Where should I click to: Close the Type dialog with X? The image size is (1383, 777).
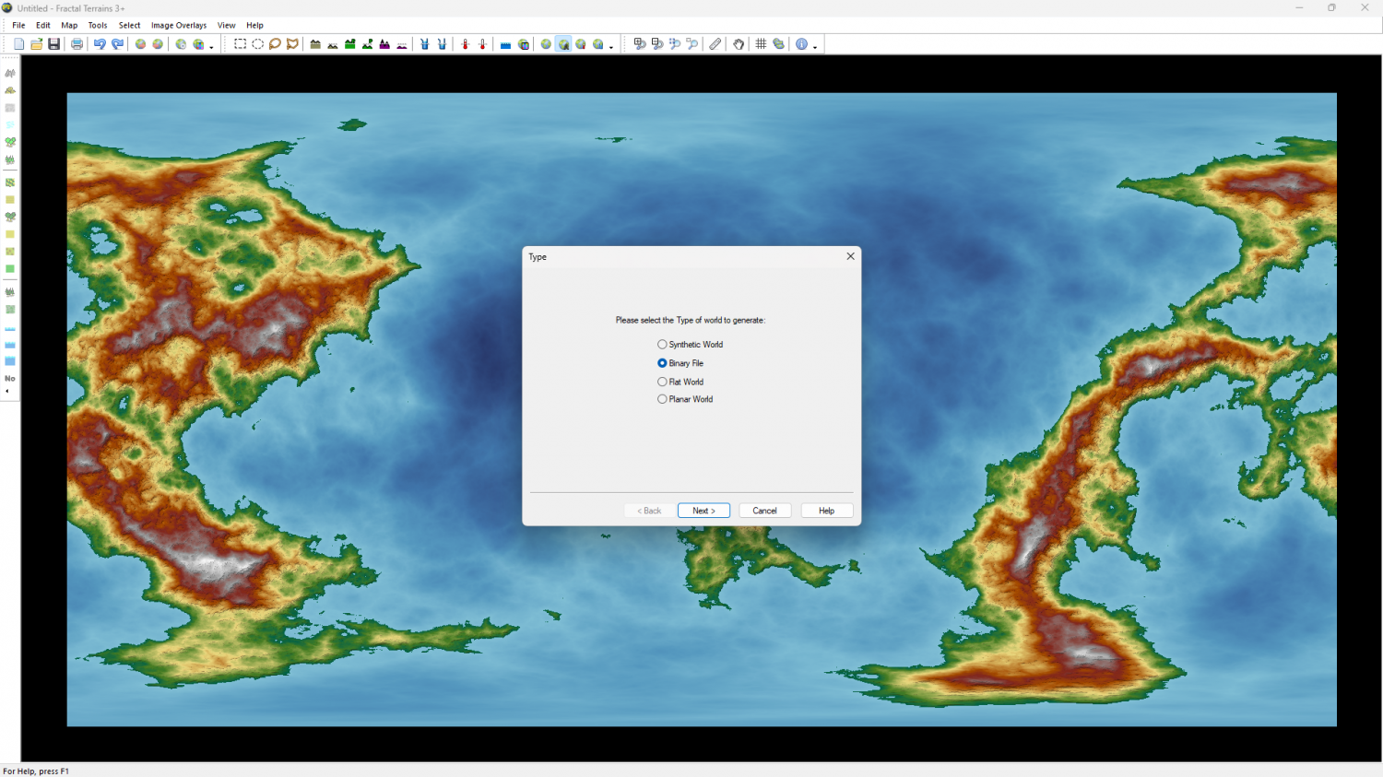click(850, 256)
